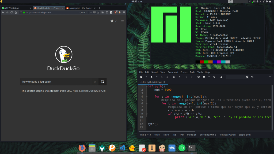Open the Firefox hamburger menu
Viewport: 274px width, 154px height.
click(124, 13)
